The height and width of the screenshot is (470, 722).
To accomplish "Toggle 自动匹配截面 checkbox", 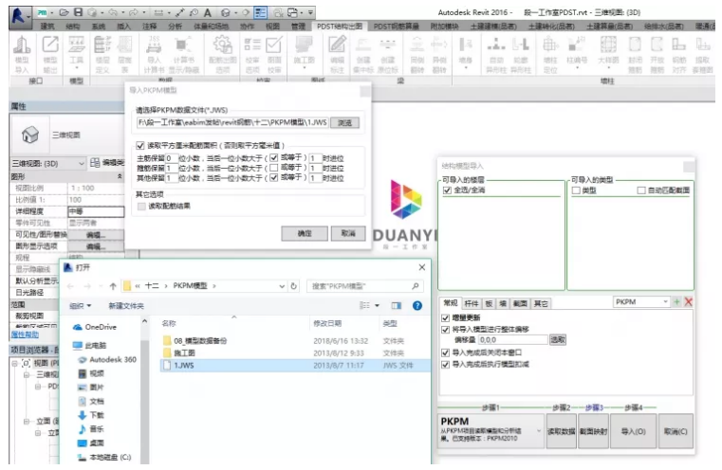I will point(641,190).
